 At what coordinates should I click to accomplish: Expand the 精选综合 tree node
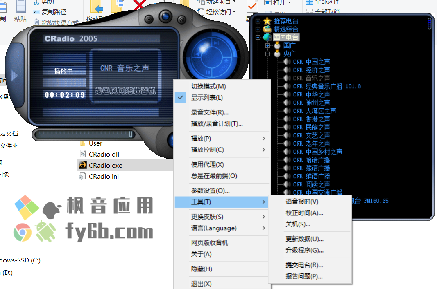pos(258,29)
